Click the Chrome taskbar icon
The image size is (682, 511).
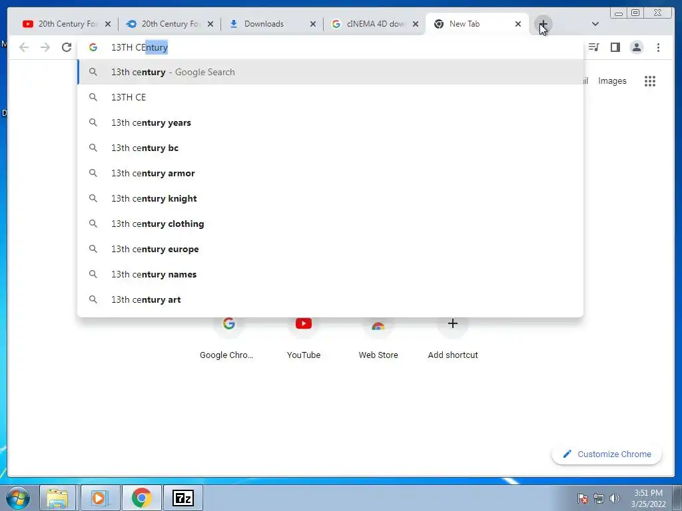click(141, 498)
